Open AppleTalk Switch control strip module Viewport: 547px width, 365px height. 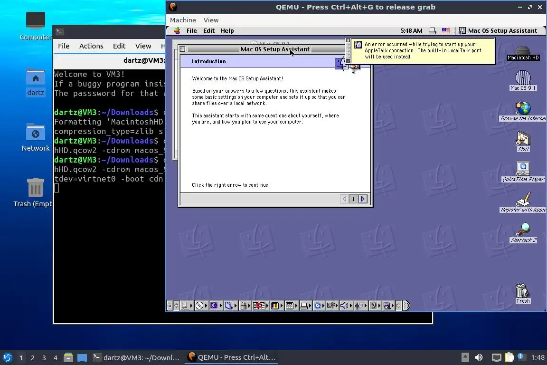[x=187, y=306]
